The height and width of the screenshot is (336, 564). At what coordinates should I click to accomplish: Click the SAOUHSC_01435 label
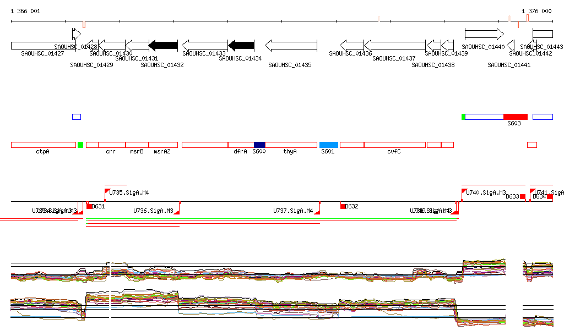tap(290, 65)
